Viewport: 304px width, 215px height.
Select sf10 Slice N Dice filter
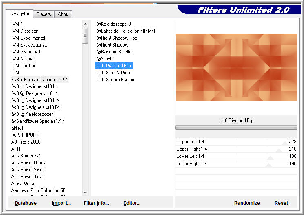pos(113,73)
